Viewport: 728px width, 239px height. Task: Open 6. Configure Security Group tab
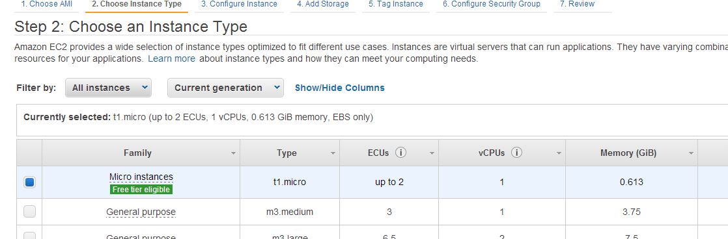(x=491, y=4)
